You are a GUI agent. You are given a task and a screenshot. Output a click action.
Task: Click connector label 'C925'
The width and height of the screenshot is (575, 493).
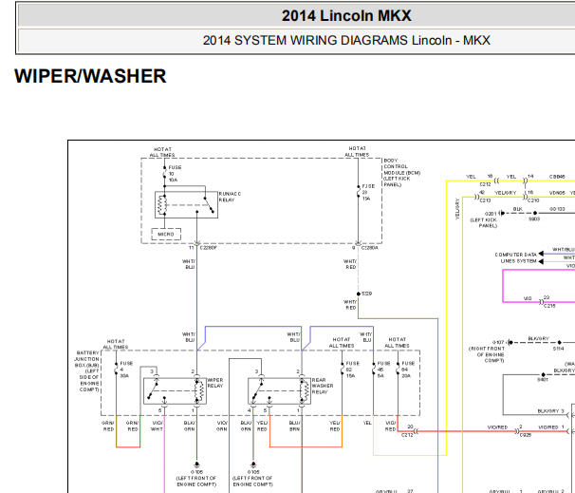click(526, 435)
